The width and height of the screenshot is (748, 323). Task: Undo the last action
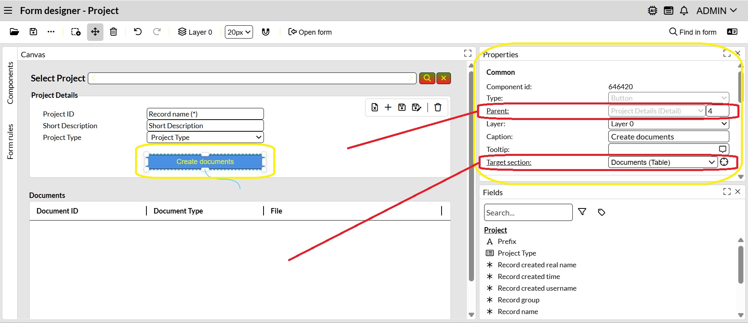(138, 32)
